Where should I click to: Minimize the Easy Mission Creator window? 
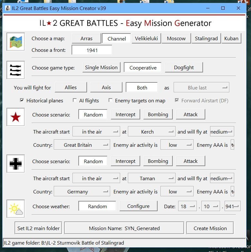click(208, 8)
